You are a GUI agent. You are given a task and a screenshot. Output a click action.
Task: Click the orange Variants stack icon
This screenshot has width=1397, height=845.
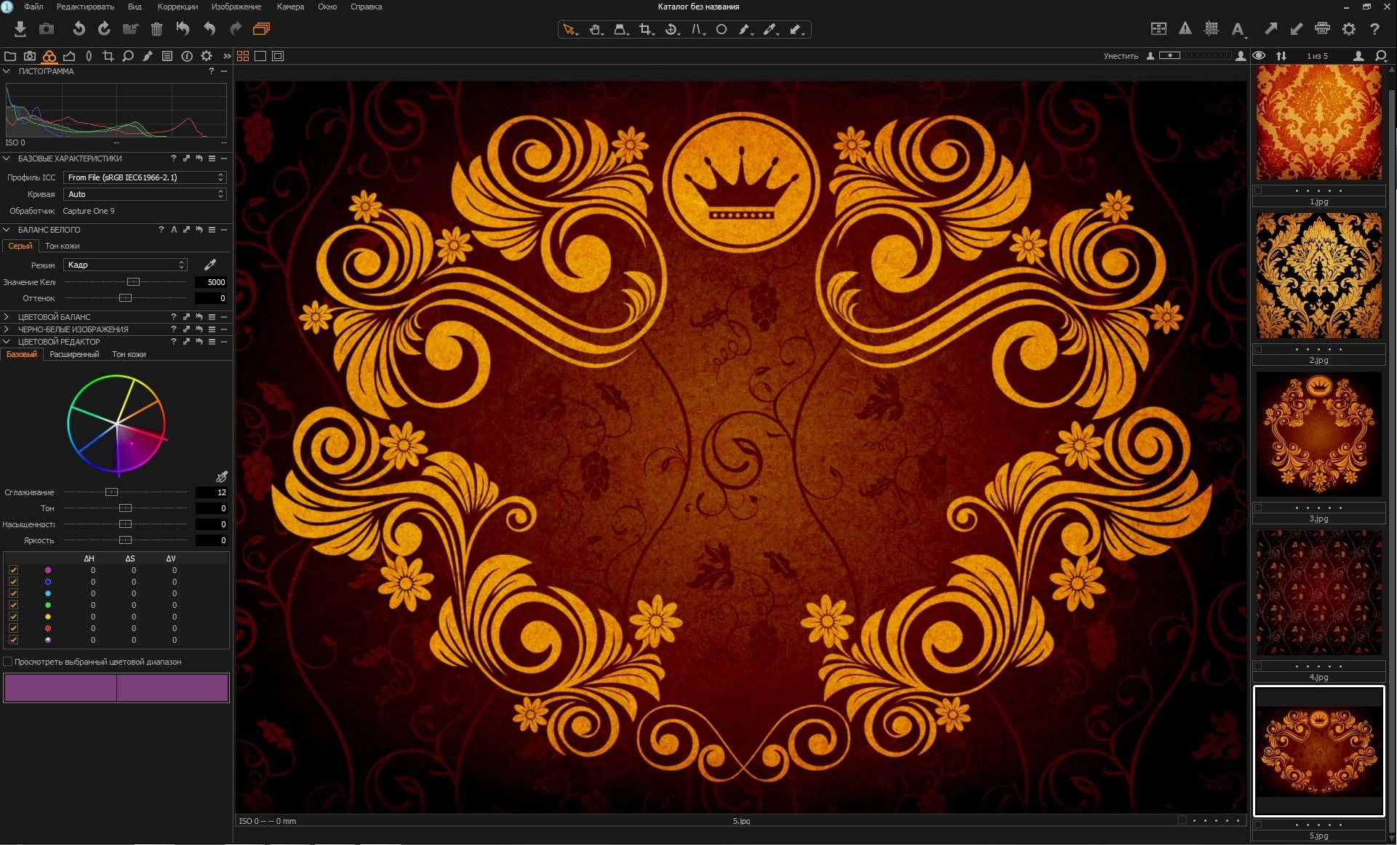pyautogui.click(x=261, y=29)
